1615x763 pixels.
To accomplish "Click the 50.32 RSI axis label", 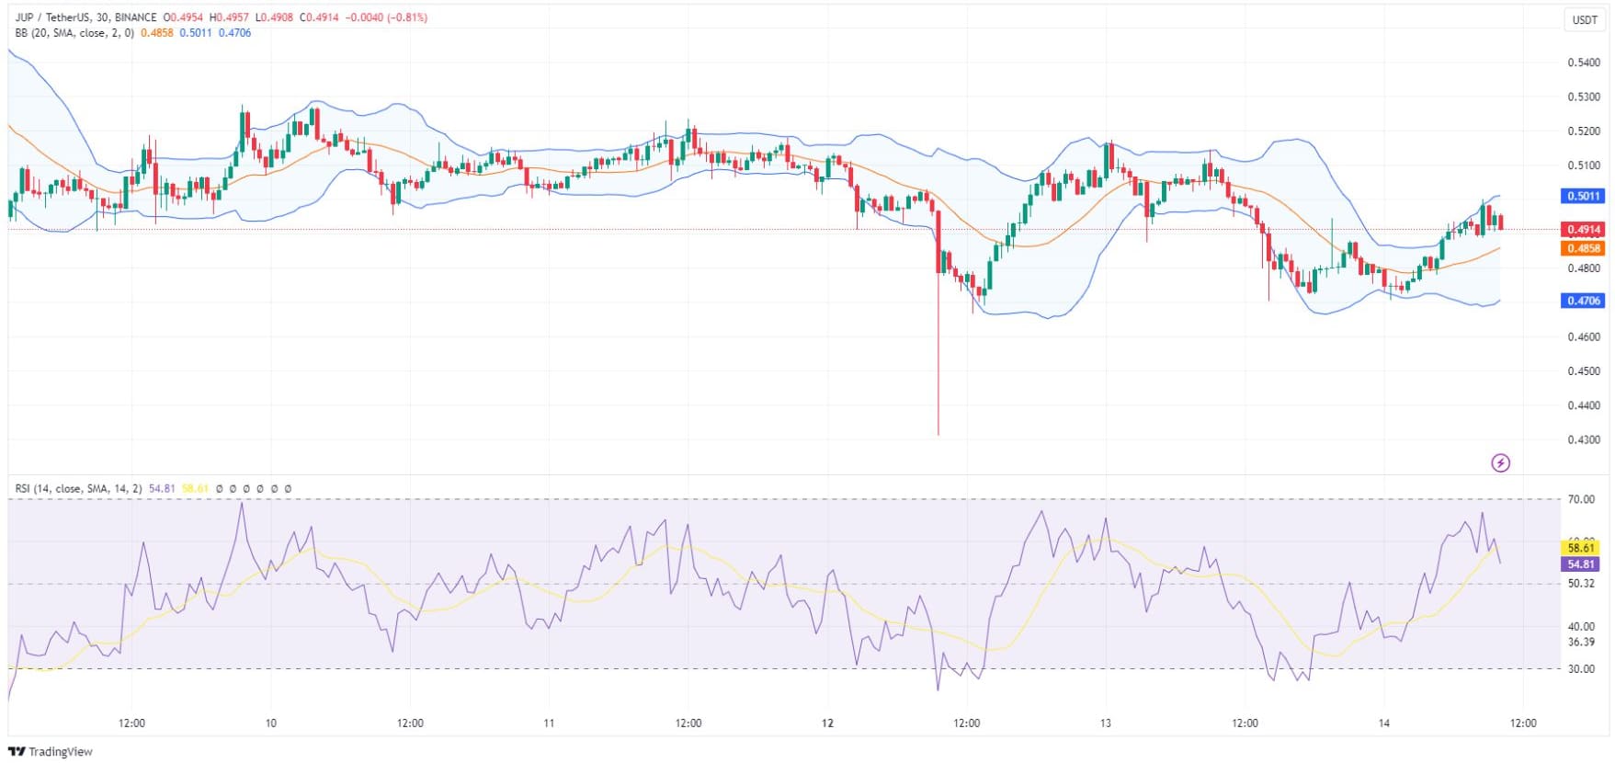I will click(x=1581, y=583).
